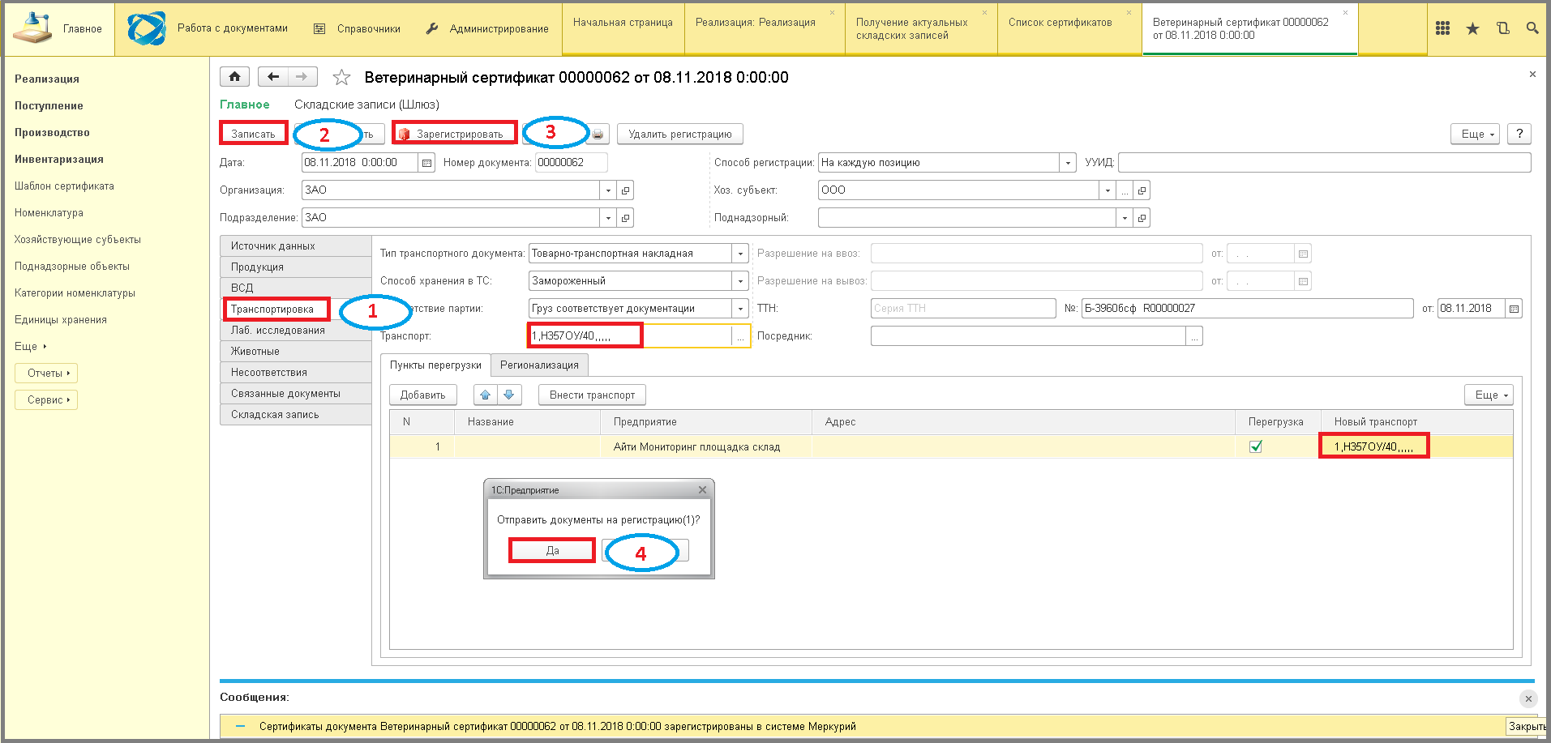
Task: Click the printer icon in toolbar
Action: coord(598,134)
